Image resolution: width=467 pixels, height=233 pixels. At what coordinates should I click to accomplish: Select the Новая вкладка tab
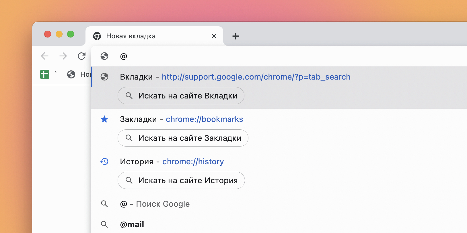154,36
